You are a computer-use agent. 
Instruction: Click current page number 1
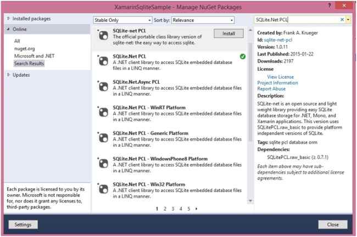(157, 209)
